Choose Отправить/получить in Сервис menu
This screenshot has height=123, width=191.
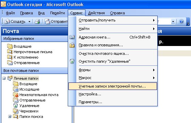[113, 20]
